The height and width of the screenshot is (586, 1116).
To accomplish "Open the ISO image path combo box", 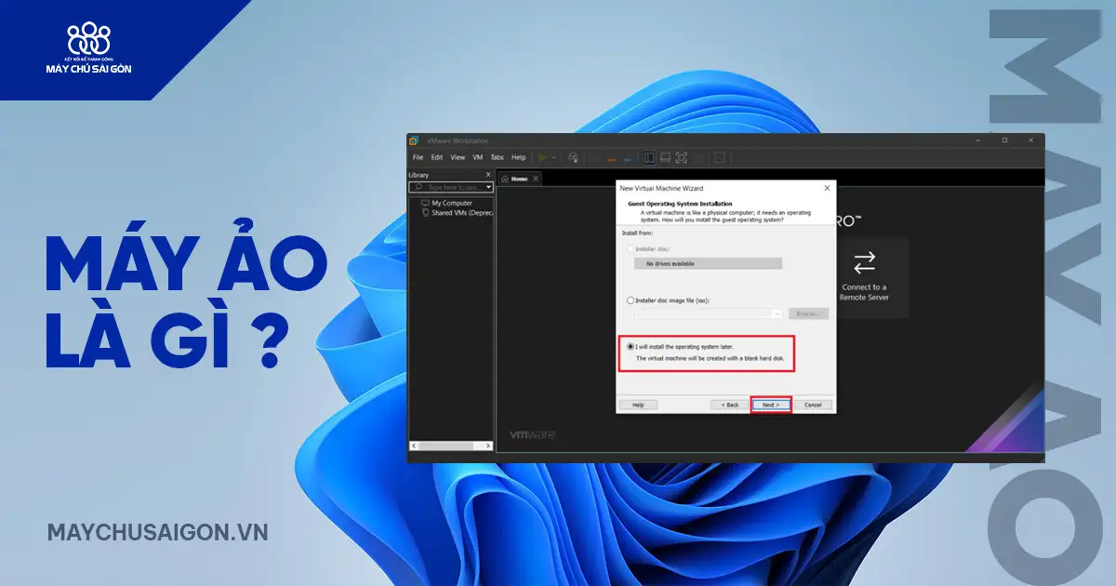I will tap(709, 314).
